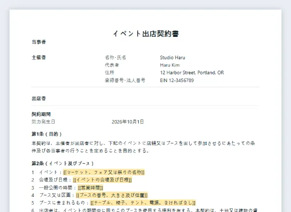Click the item label ブースに含まれるもの：
The height and width of the screenshot is (212, 291).
point(64,203)
